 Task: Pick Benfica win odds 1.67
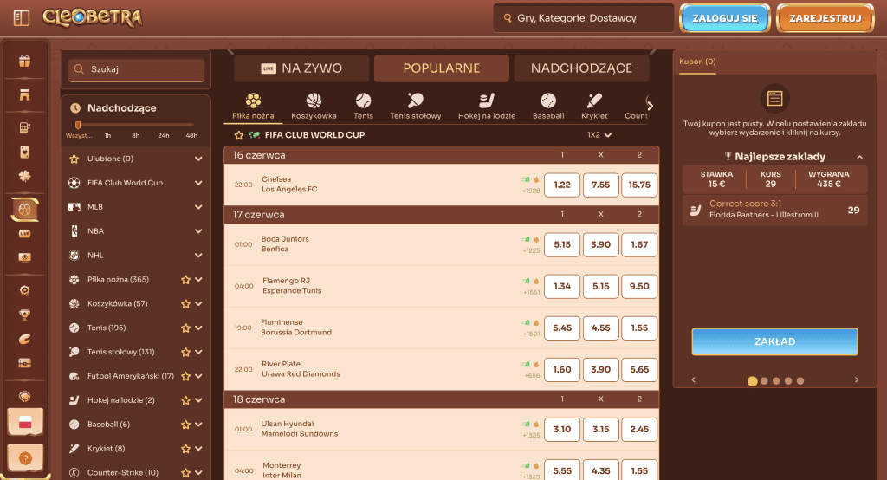tap(639, 244)
